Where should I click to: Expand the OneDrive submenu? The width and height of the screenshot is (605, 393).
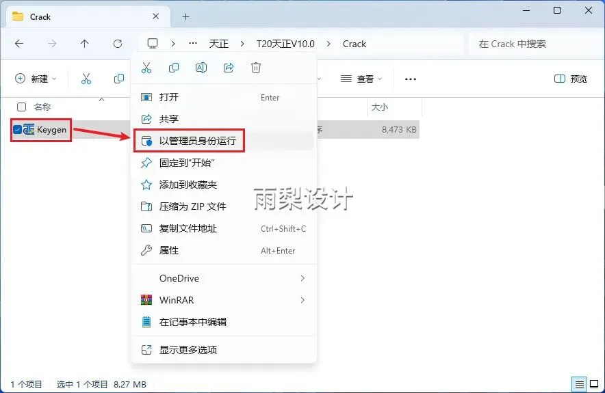[x=224, y=278]
